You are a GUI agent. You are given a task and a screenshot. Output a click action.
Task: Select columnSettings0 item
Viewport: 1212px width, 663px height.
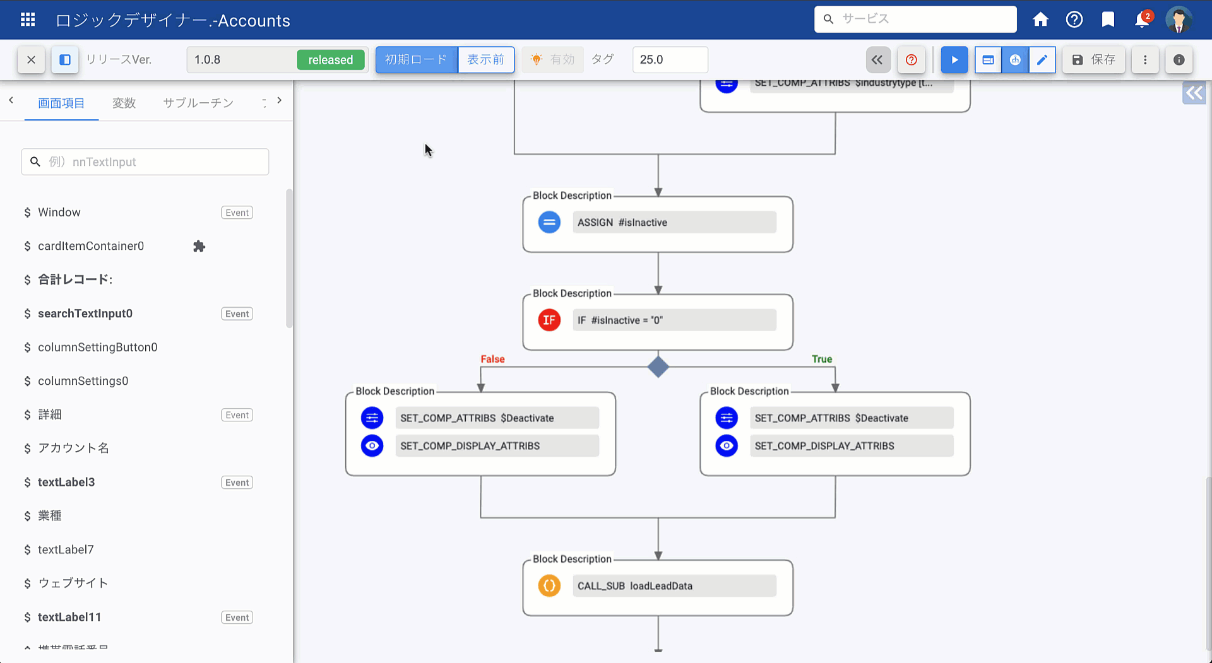83,381
